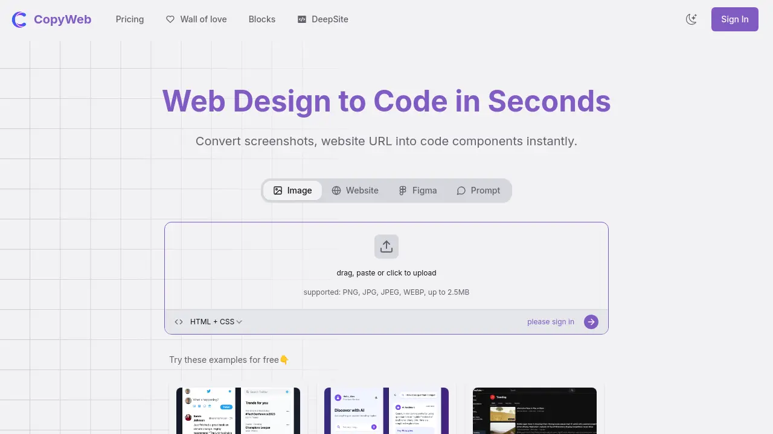Click the heart icon beside Wall of love
Image resolution: width=773 pixels, height=434 pixels.
pos(170,19)
